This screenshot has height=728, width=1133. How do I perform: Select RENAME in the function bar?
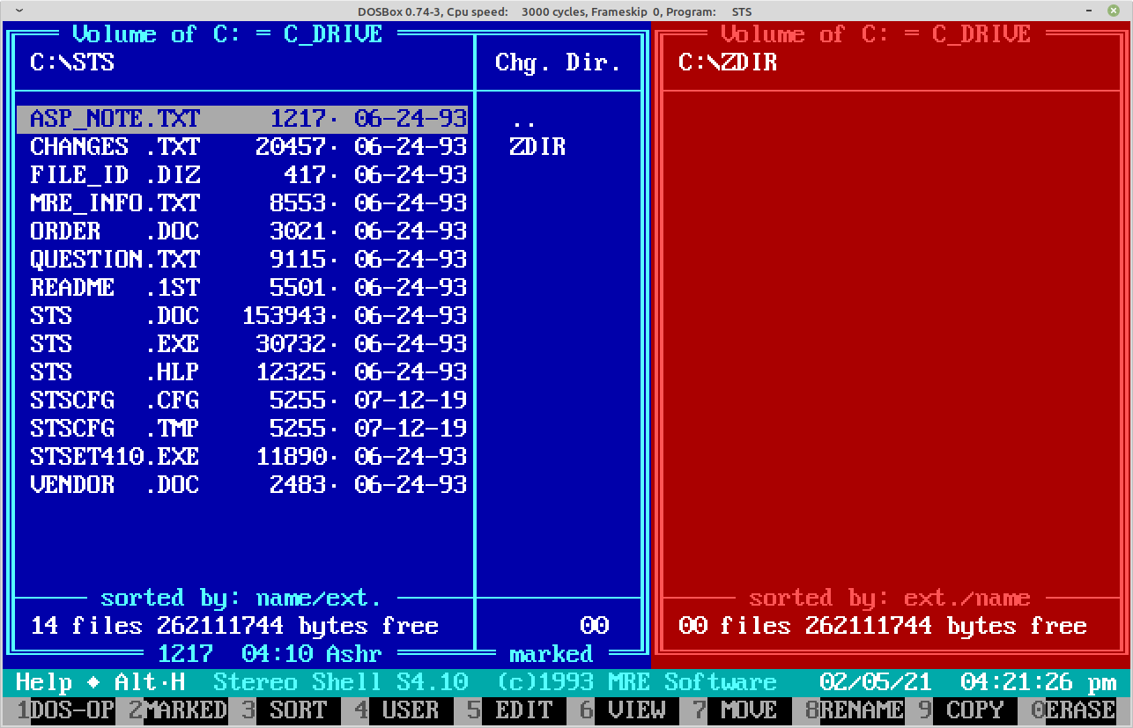point(862,710)
